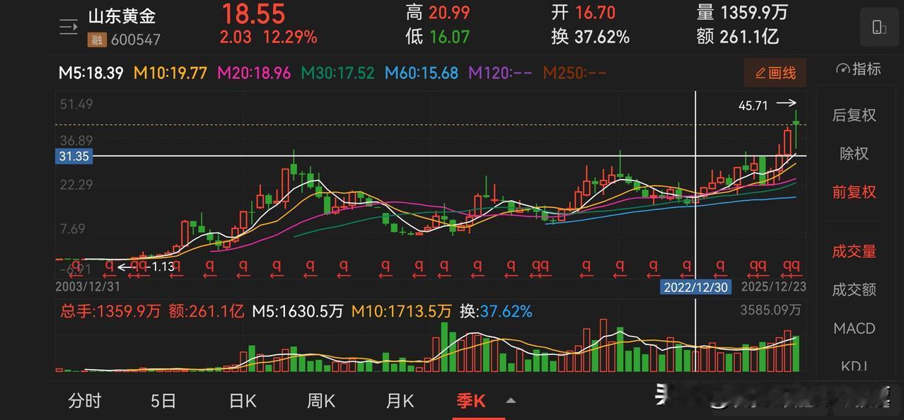Switch sub-chart to 成交量
Viewport: 904px width, 420px height.
pyautogui.click(x=854, y=251)
